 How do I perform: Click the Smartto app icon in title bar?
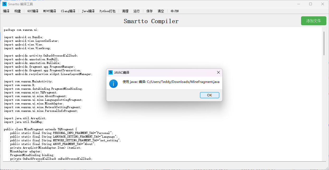4,4
